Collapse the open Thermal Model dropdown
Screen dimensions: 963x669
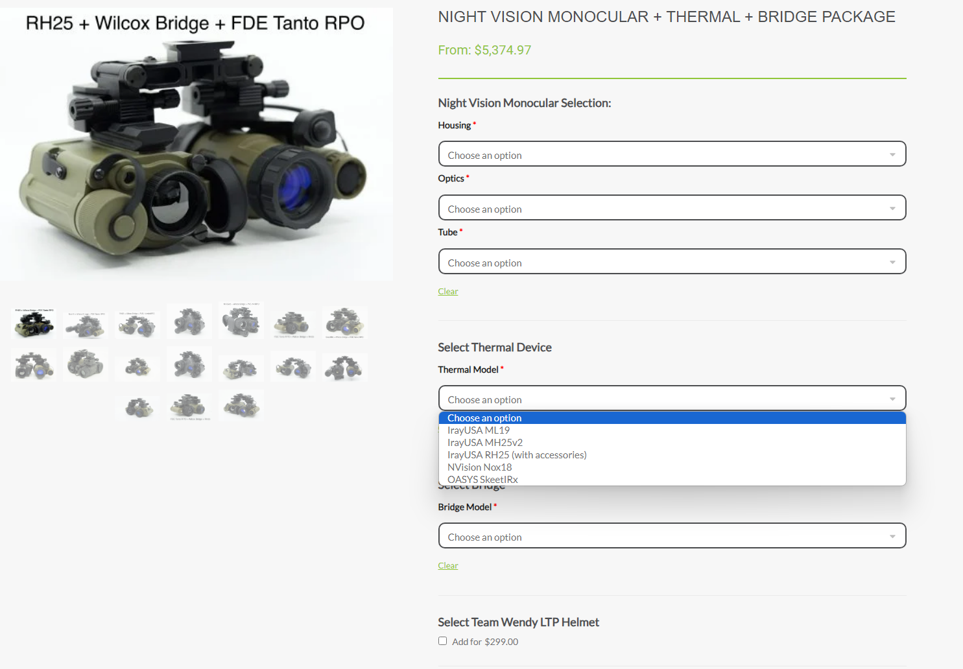tap(672, 399)
